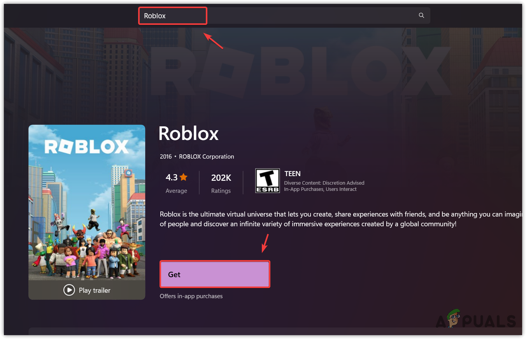Click the Roblox description paragraph
526x339 pixels.
pyautogui.click(x=340, y=219)
